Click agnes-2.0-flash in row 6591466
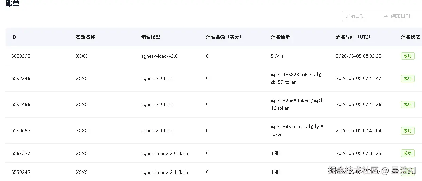Viewport: 422px width, 181px height. pos(157,104)
